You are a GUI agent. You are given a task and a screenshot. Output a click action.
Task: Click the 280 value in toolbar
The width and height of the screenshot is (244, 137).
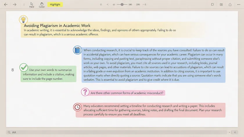138,5
